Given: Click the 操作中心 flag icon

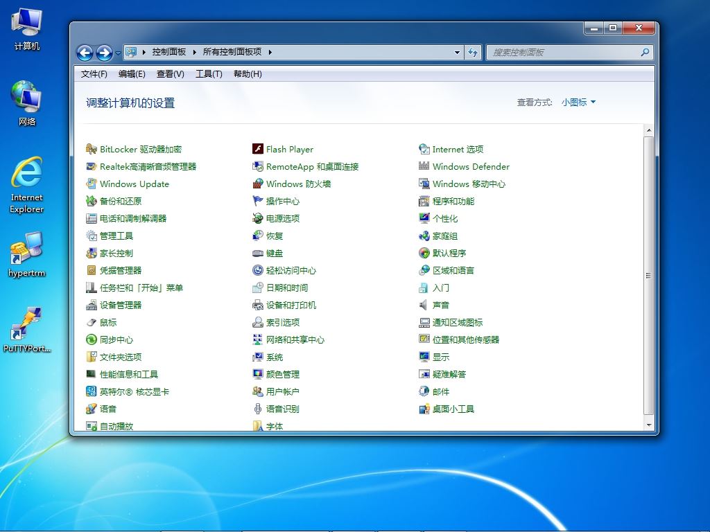Looking at the screenshot, I should [x=258, y=201].
